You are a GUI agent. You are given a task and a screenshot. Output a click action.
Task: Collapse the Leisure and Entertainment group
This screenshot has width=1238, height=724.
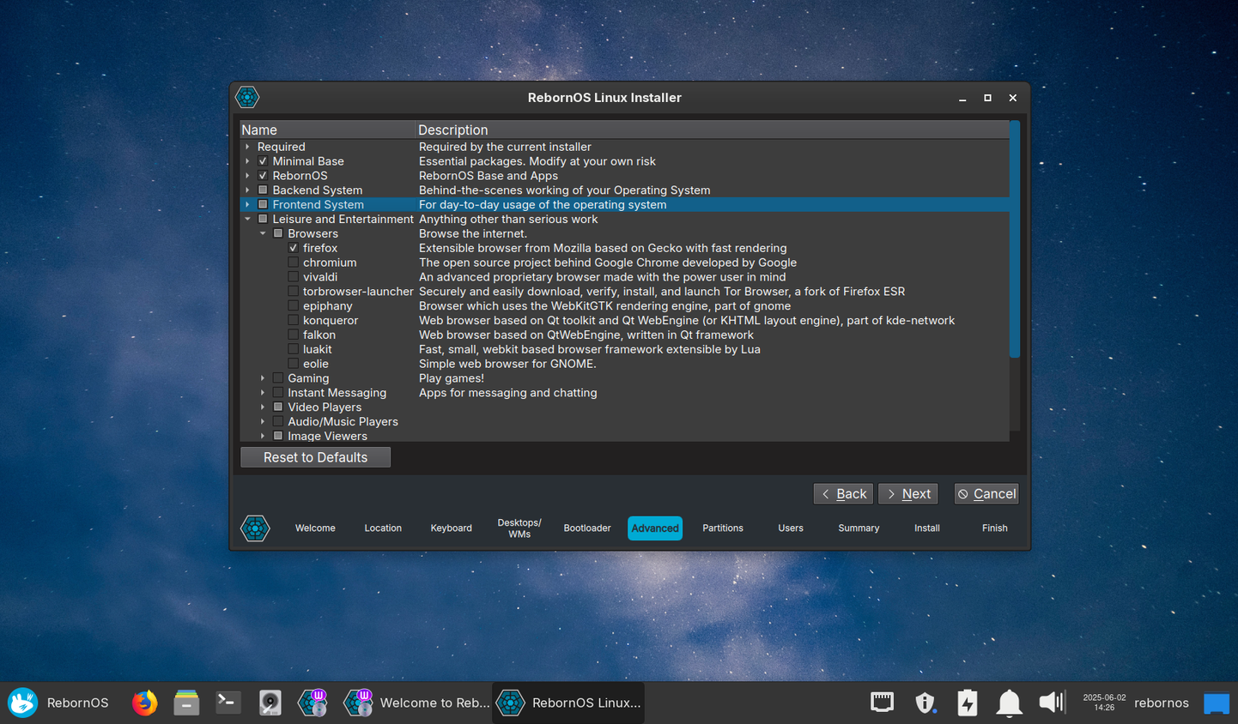coord(248,219)
